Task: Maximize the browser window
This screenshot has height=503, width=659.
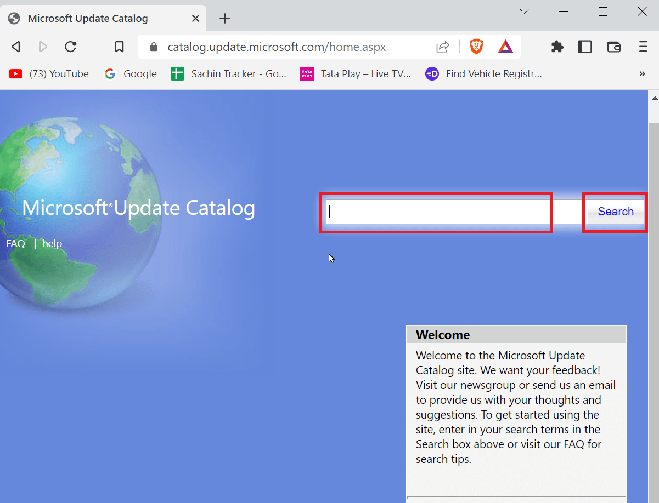Action: click(x=603, y=12)
